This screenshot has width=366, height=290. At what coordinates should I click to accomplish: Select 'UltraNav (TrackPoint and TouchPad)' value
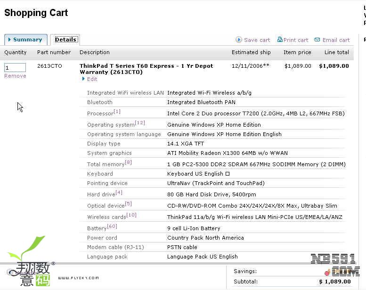pos(216,183)
